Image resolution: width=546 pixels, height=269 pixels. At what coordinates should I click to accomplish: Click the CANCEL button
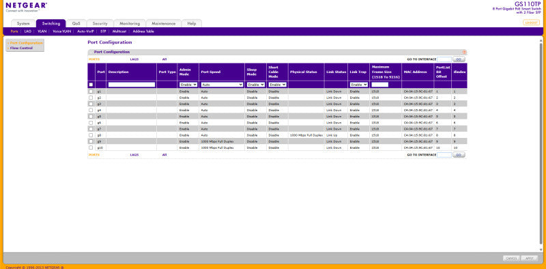click(x=511, y=258)
